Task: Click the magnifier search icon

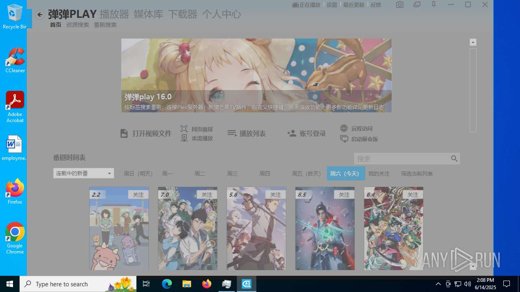Action: point(454,159)
